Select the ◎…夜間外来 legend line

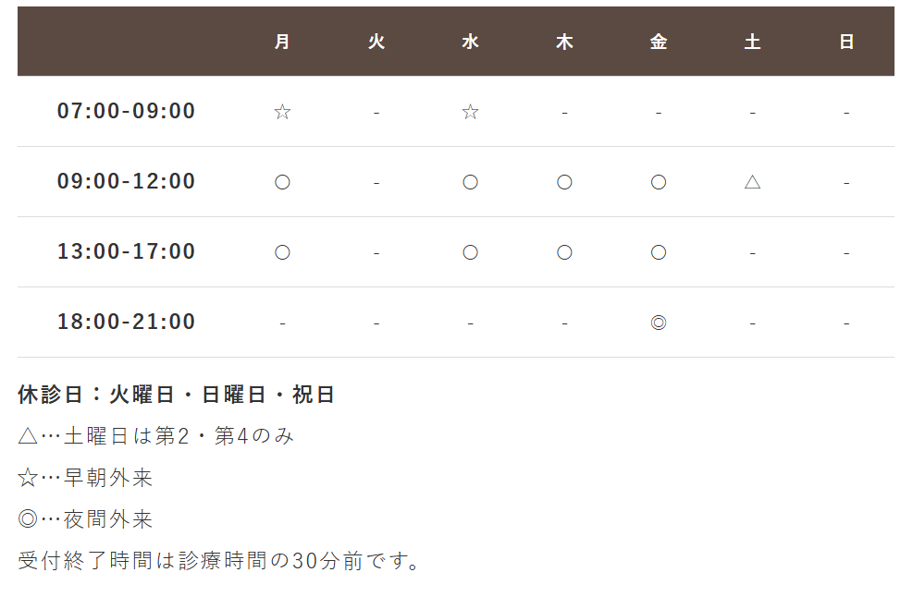pos(85,519)
